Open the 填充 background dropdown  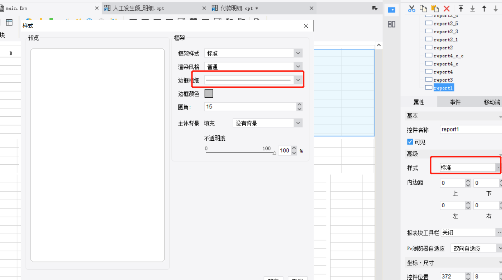coord(298,123)
